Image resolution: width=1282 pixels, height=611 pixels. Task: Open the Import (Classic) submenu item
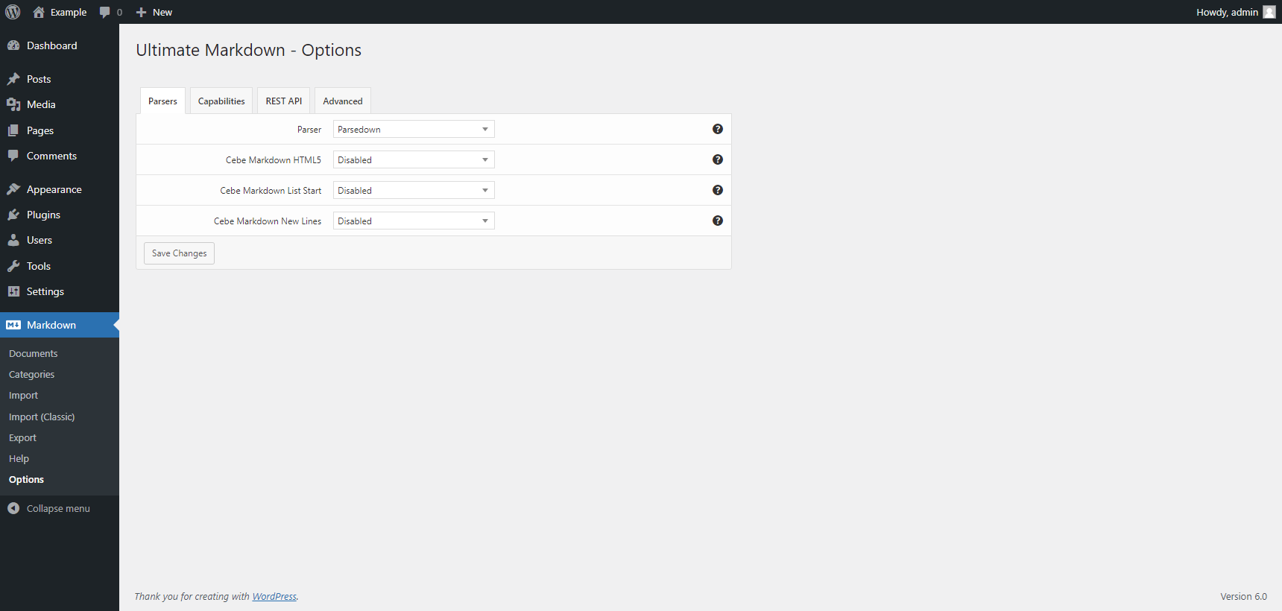point(42,417)
